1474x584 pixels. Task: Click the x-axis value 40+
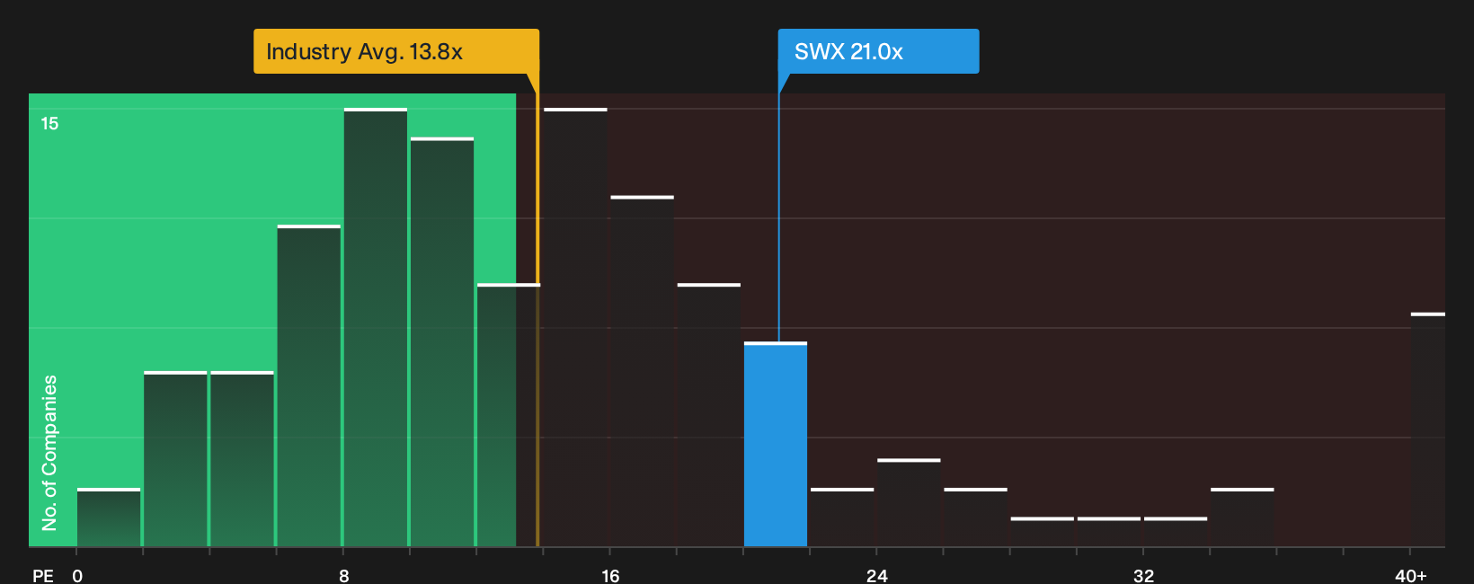coord(1411,575)
